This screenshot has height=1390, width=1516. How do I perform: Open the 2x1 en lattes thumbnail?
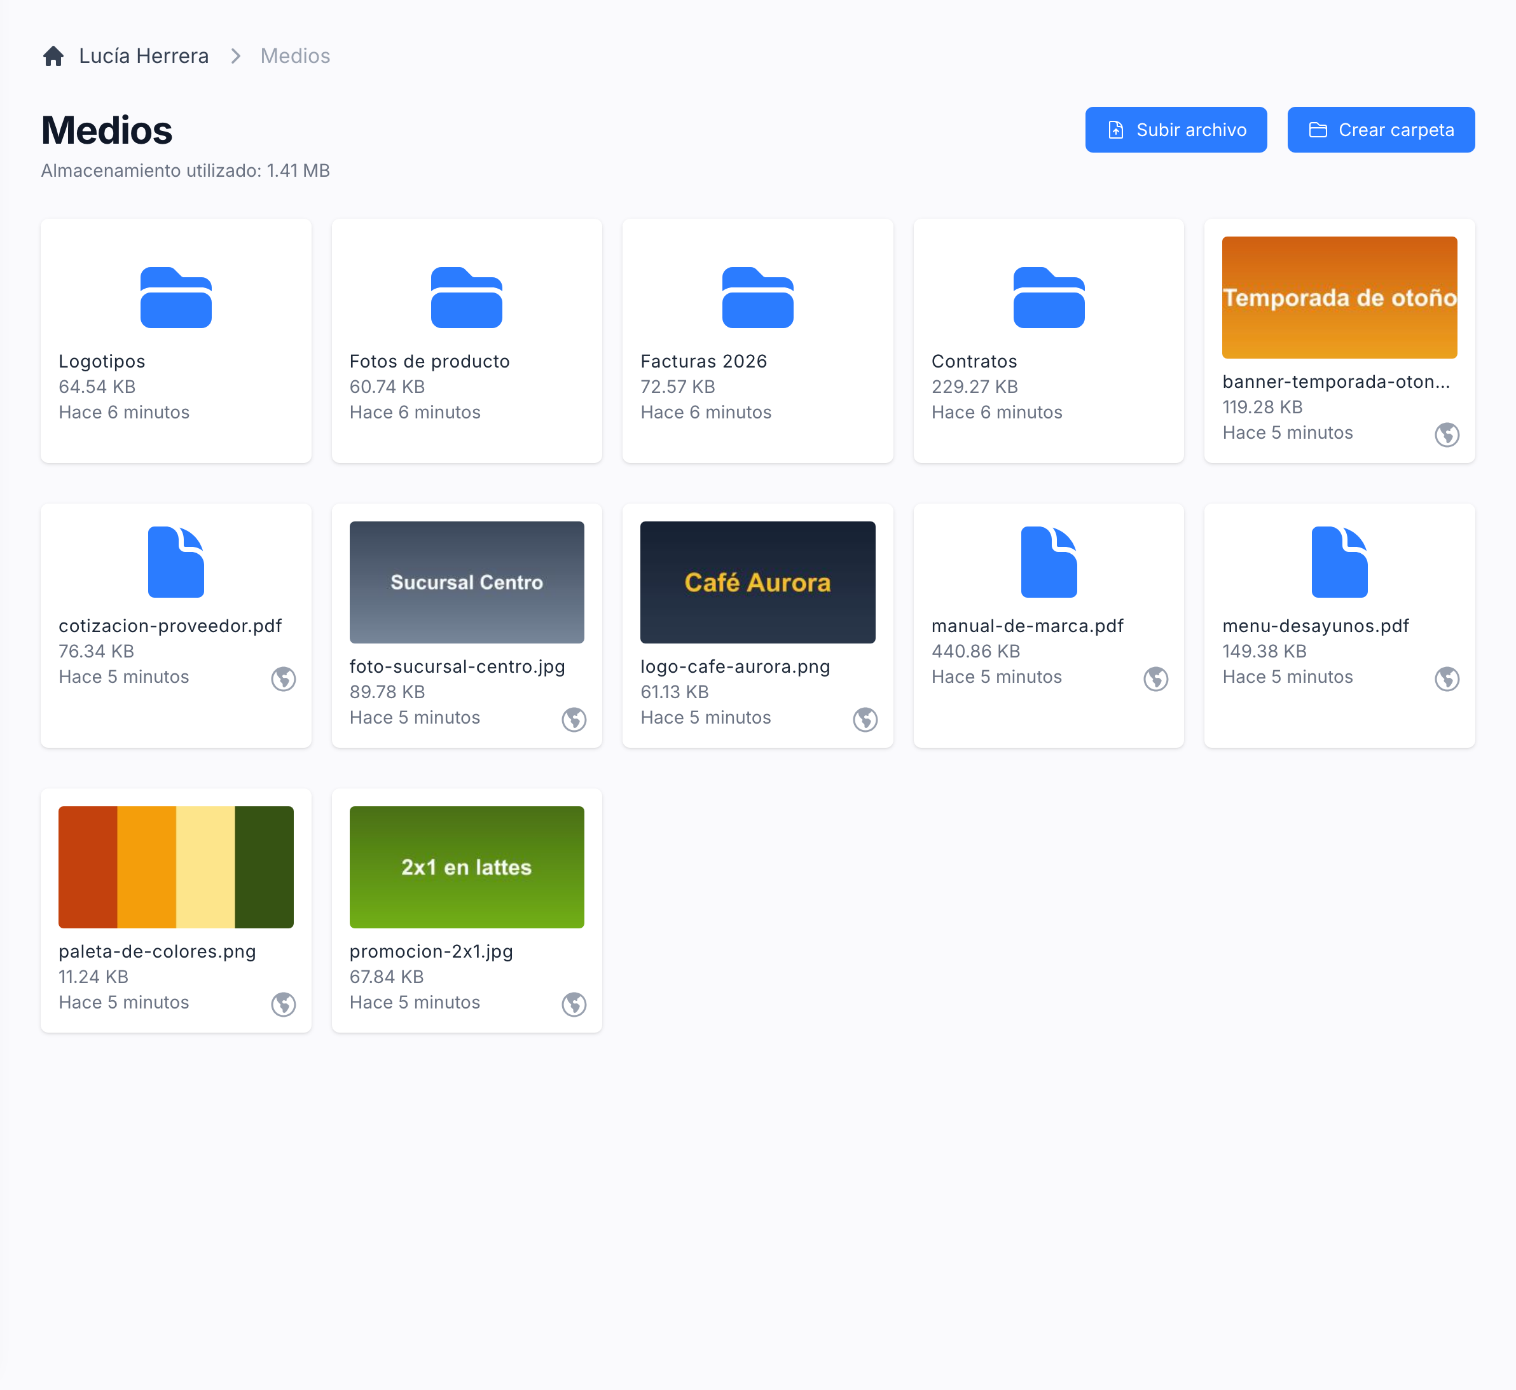tap(467, 867)
